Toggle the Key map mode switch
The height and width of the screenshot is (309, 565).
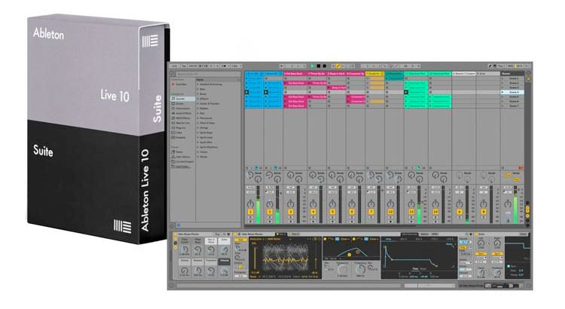coord(501,66)
